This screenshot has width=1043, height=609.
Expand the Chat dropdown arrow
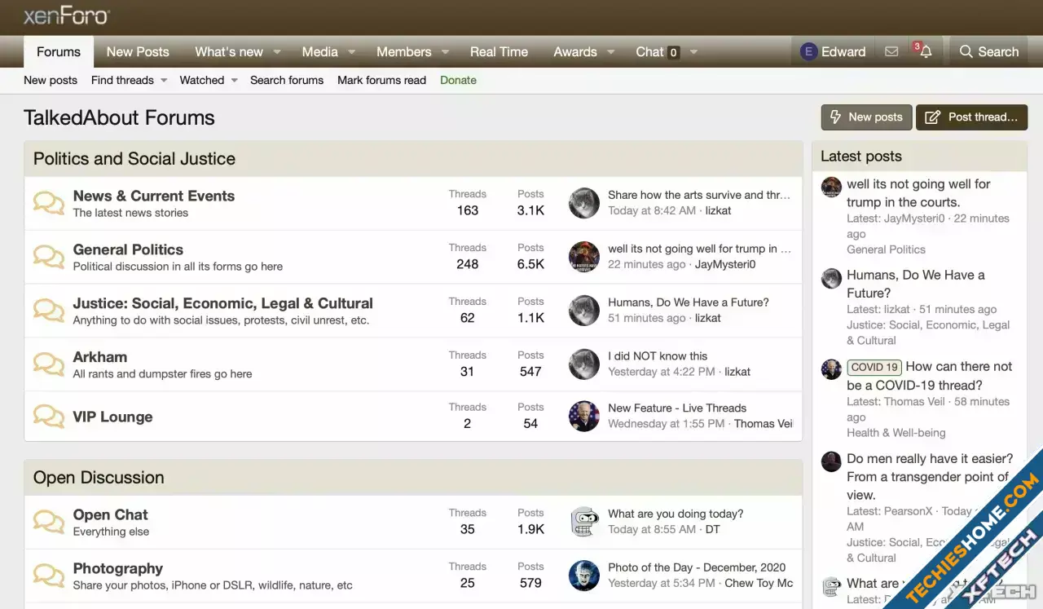coord(693,51)
